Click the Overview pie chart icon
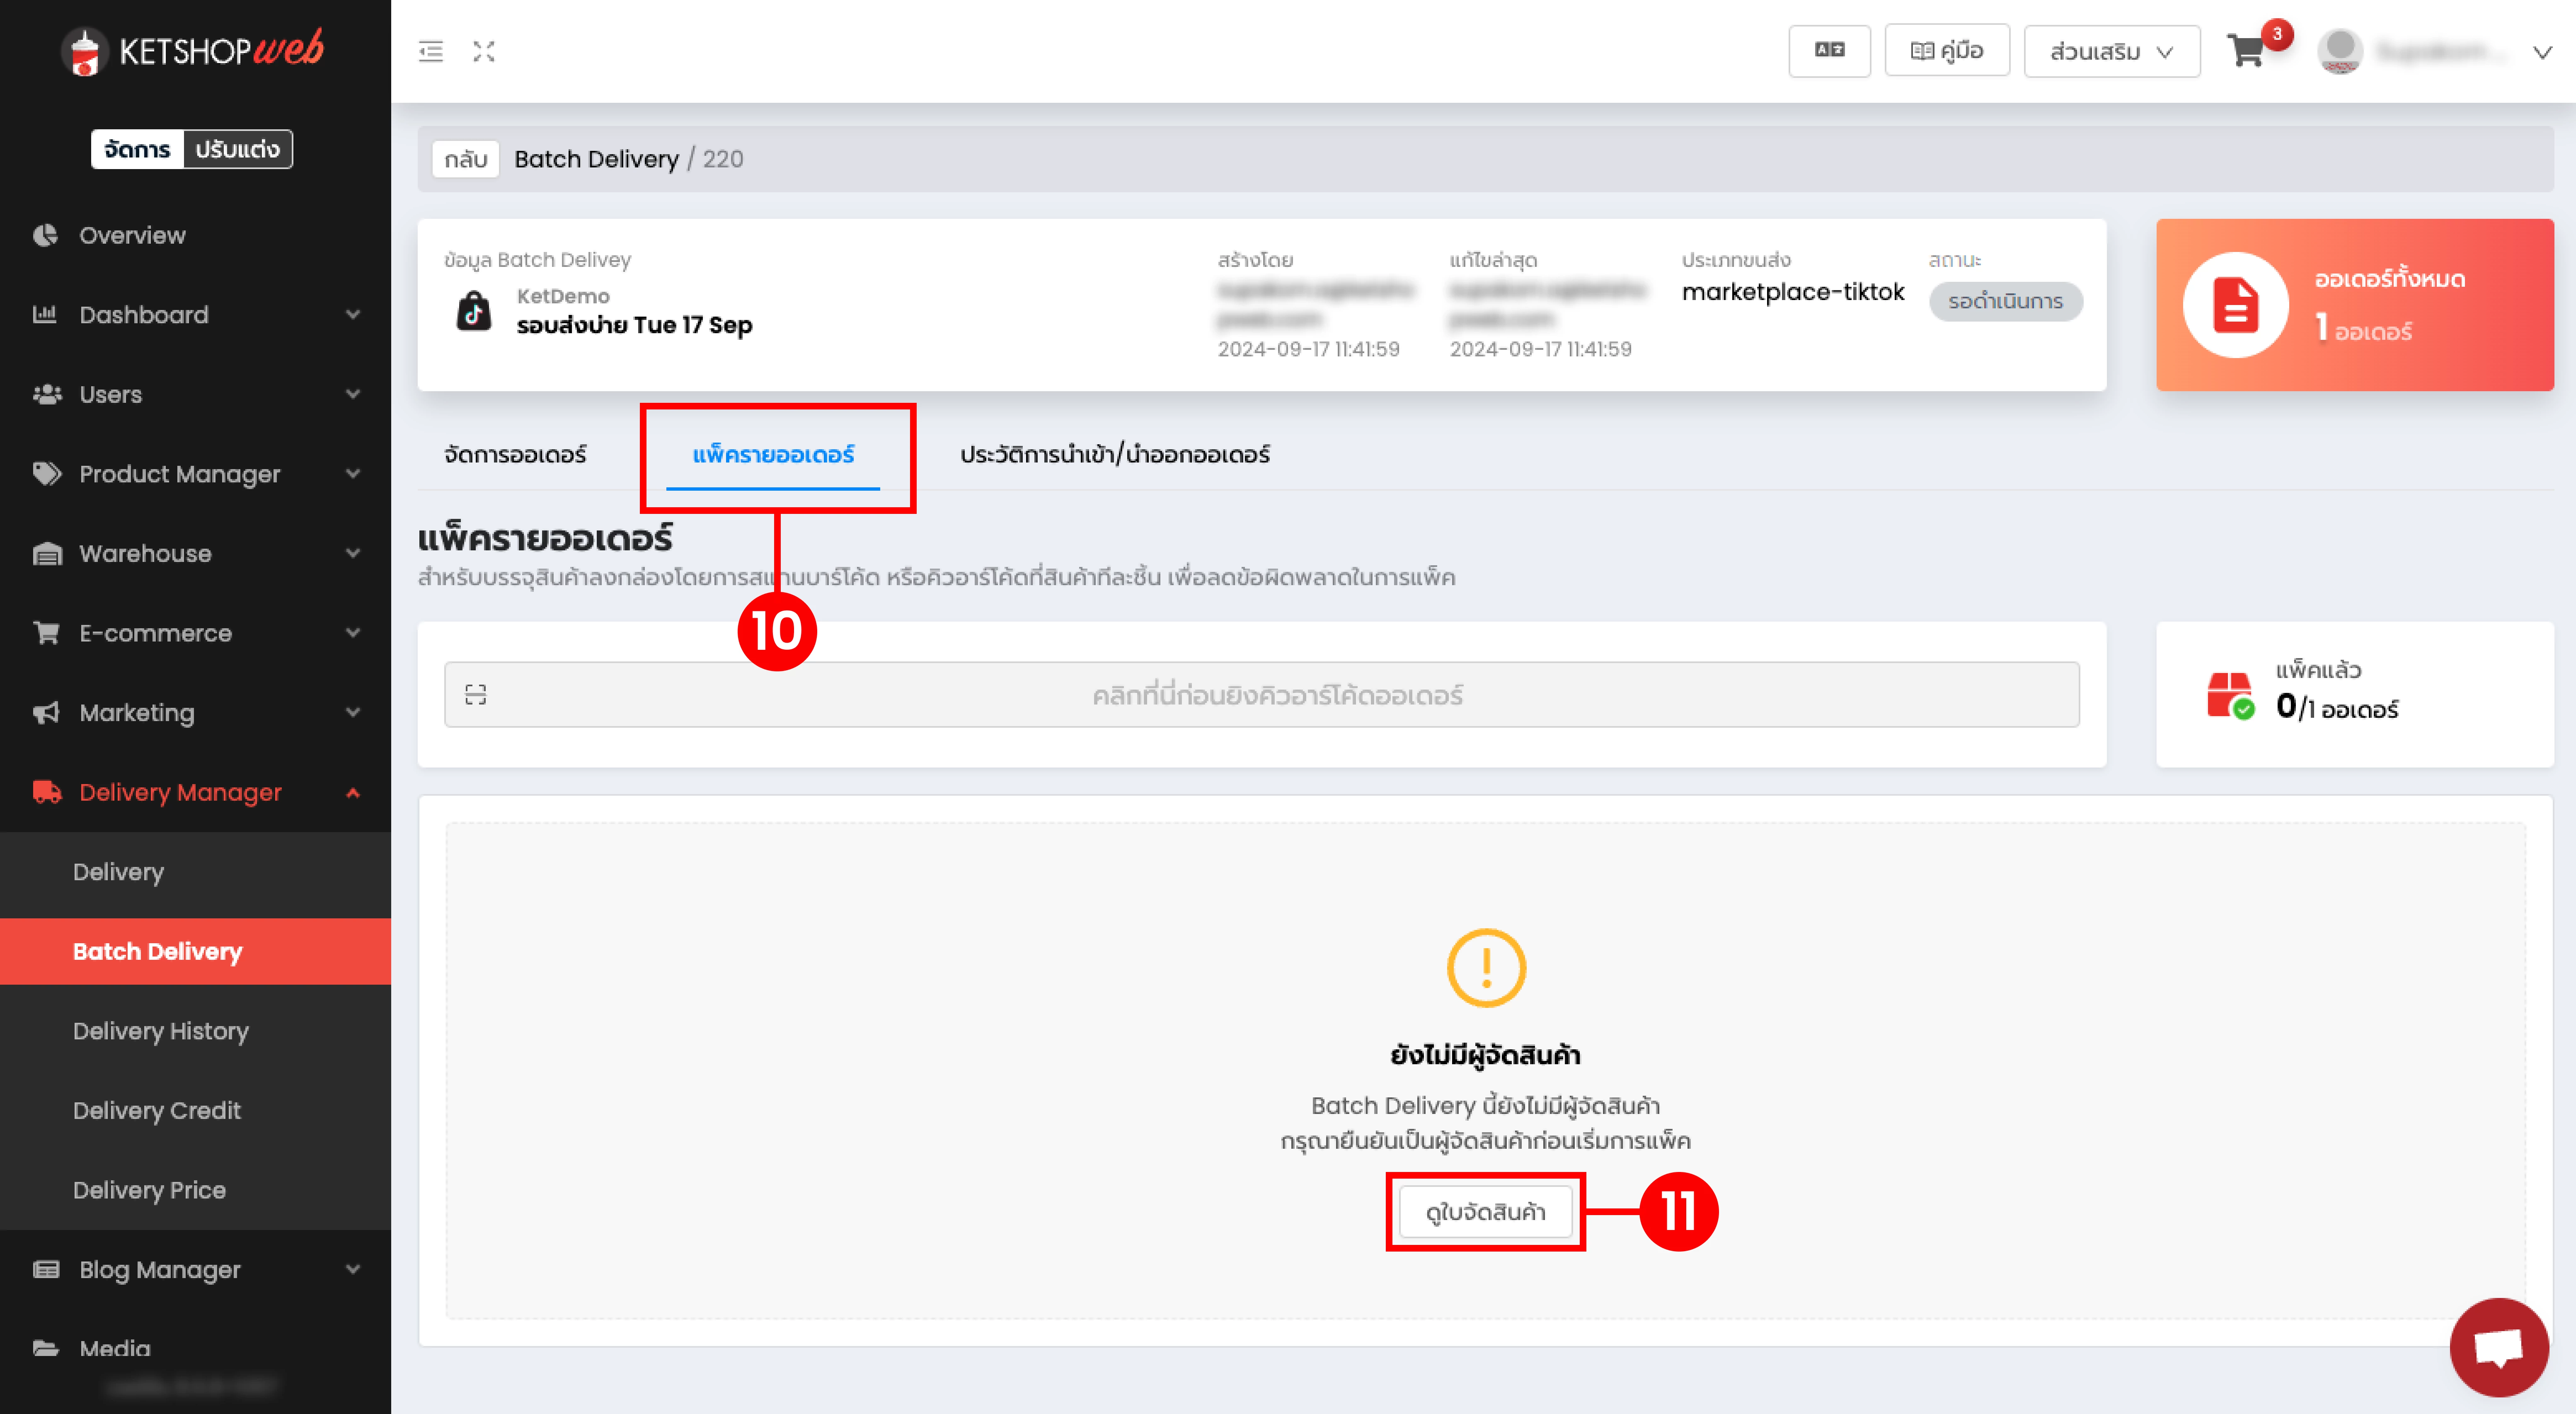 (x=46, y=235)
